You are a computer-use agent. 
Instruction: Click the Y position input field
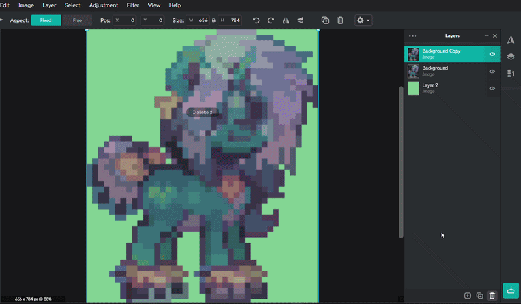[x=152, y=20]
